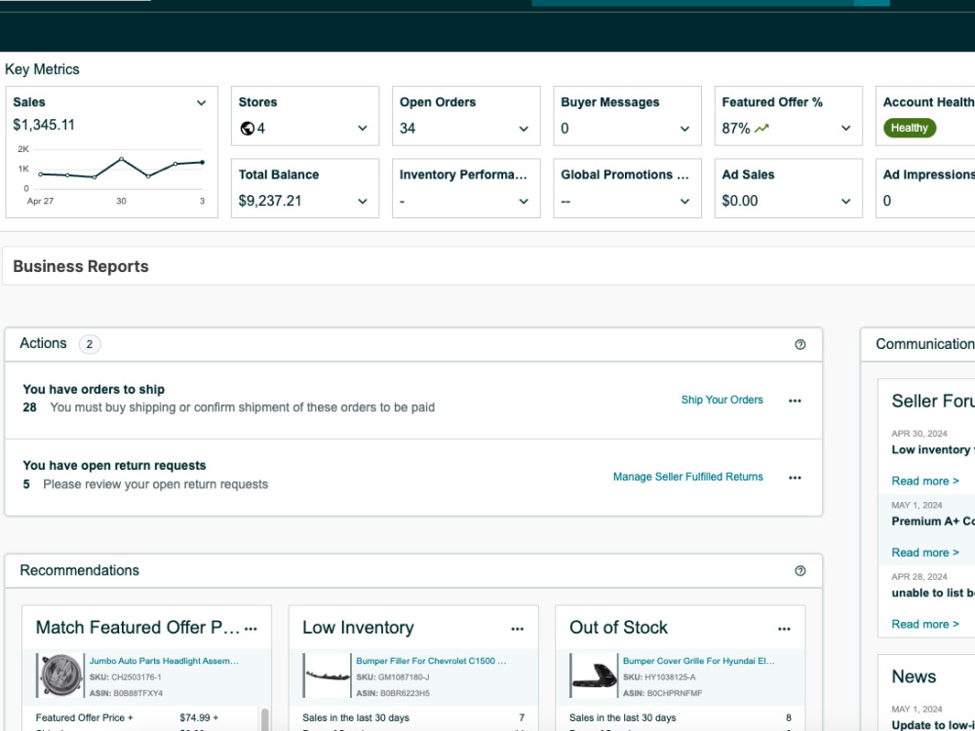The width and height of the screenshot is (975, 731).
Task: Click SKU CH2503176-1 text
Action: [x=125, y=677]
